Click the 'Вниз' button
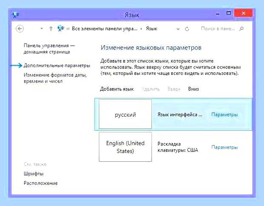This screenshot has width=264, height=206. (x=193, y=89)
